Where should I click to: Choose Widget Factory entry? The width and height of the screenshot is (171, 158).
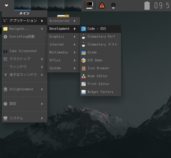click(x=100, y=92)
